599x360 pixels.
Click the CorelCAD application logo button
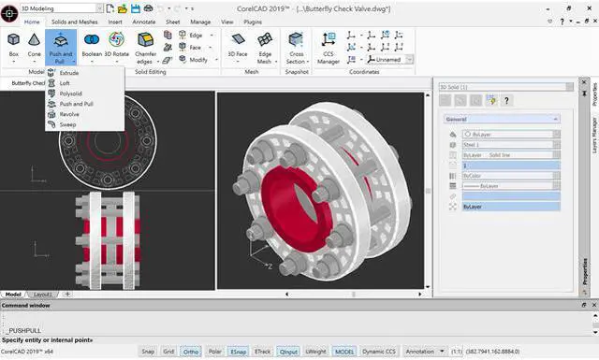[9, 13]
